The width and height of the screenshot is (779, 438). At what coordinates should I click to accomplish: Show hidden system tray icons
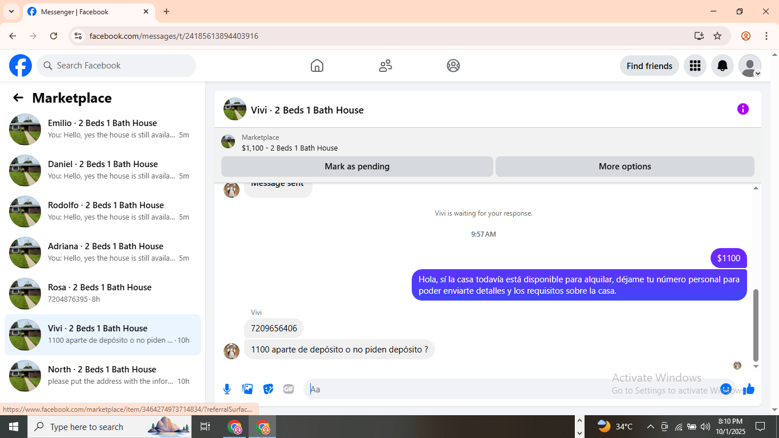(650, 427)
